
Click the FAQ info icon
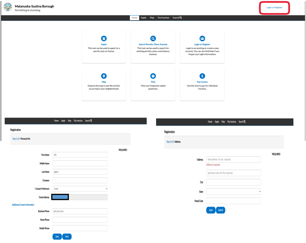[x=153, y=76]
